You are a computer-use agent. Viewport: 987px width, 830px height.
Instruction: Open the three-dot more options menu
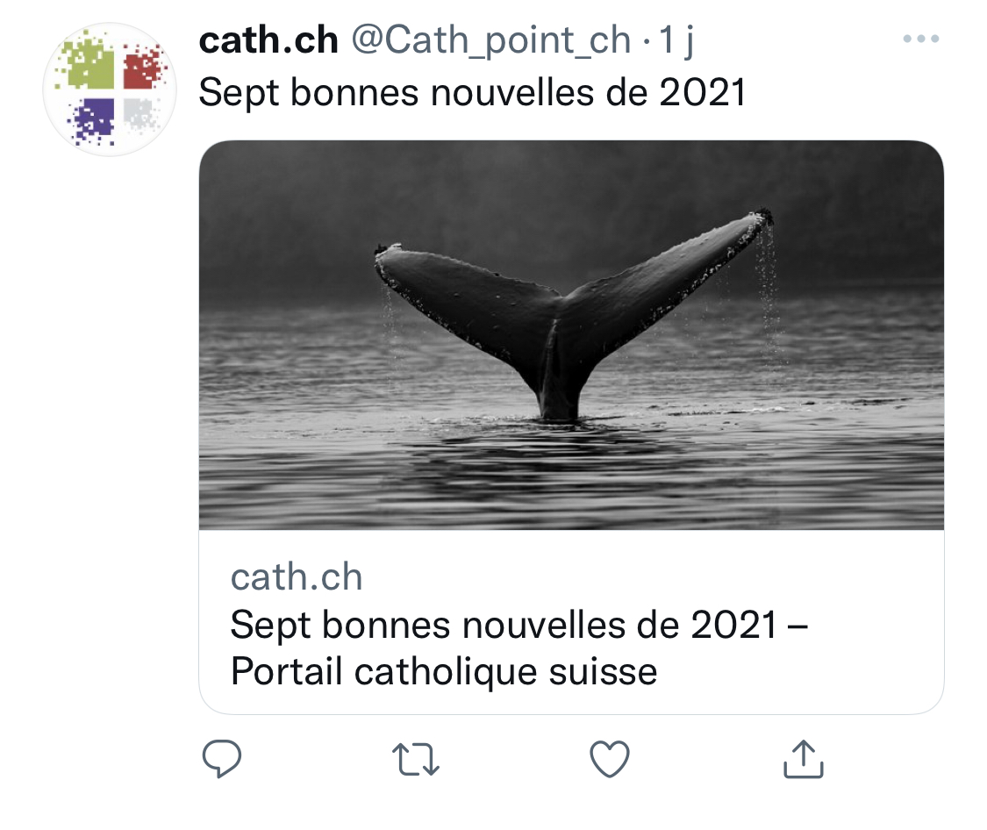[x=921, y=39]
